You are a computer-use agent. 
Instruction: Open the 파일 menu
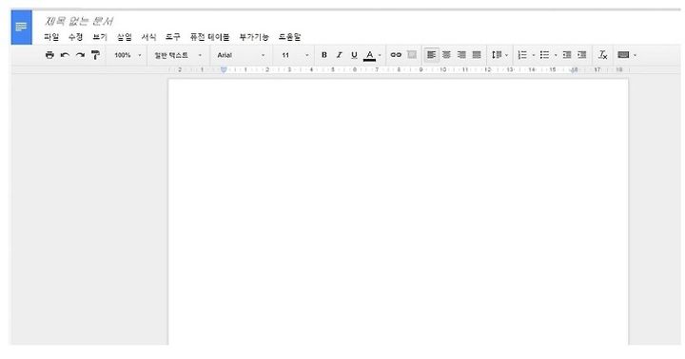click(51, 37)
